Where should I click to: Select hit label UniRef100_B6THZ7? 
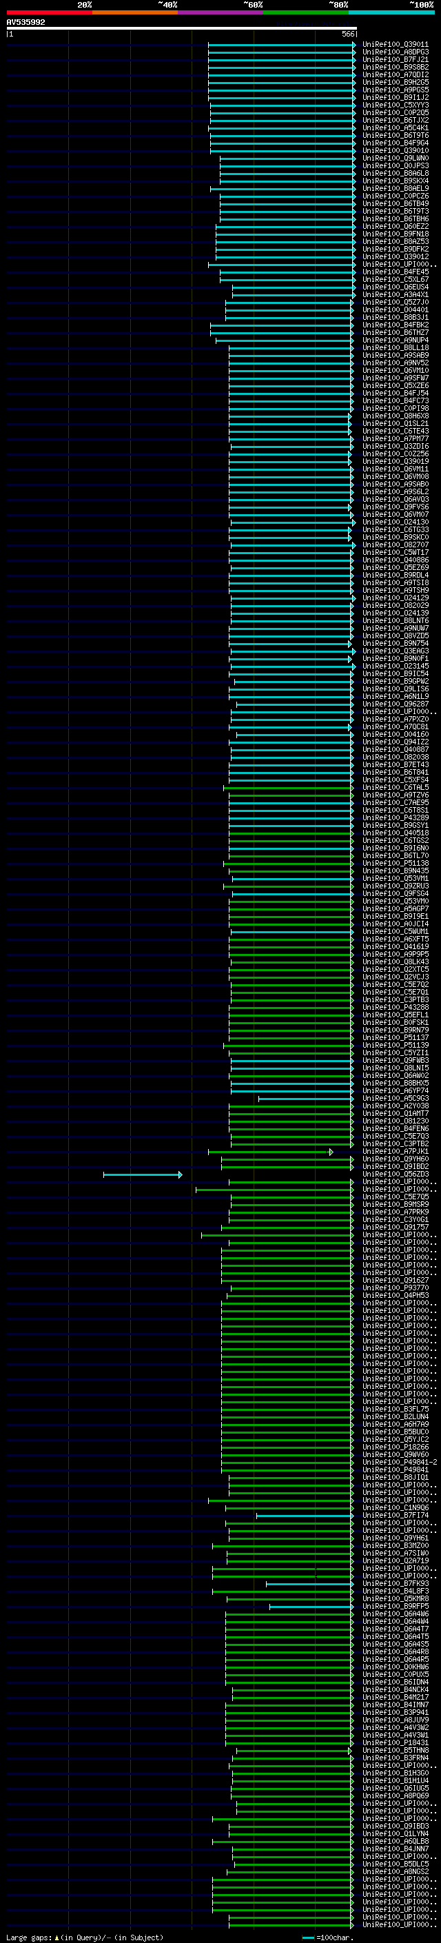tap(395, 333)
